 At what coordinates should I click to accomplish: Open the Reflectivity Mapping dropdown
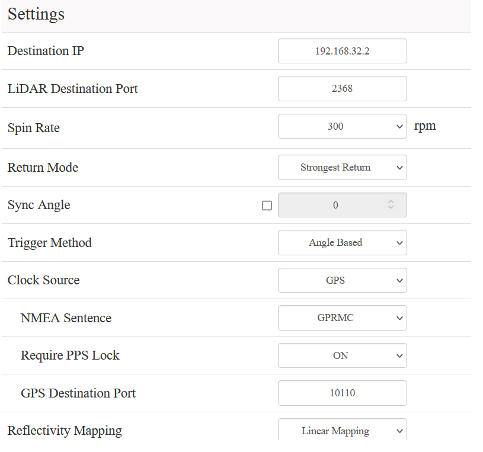(342, 431)
